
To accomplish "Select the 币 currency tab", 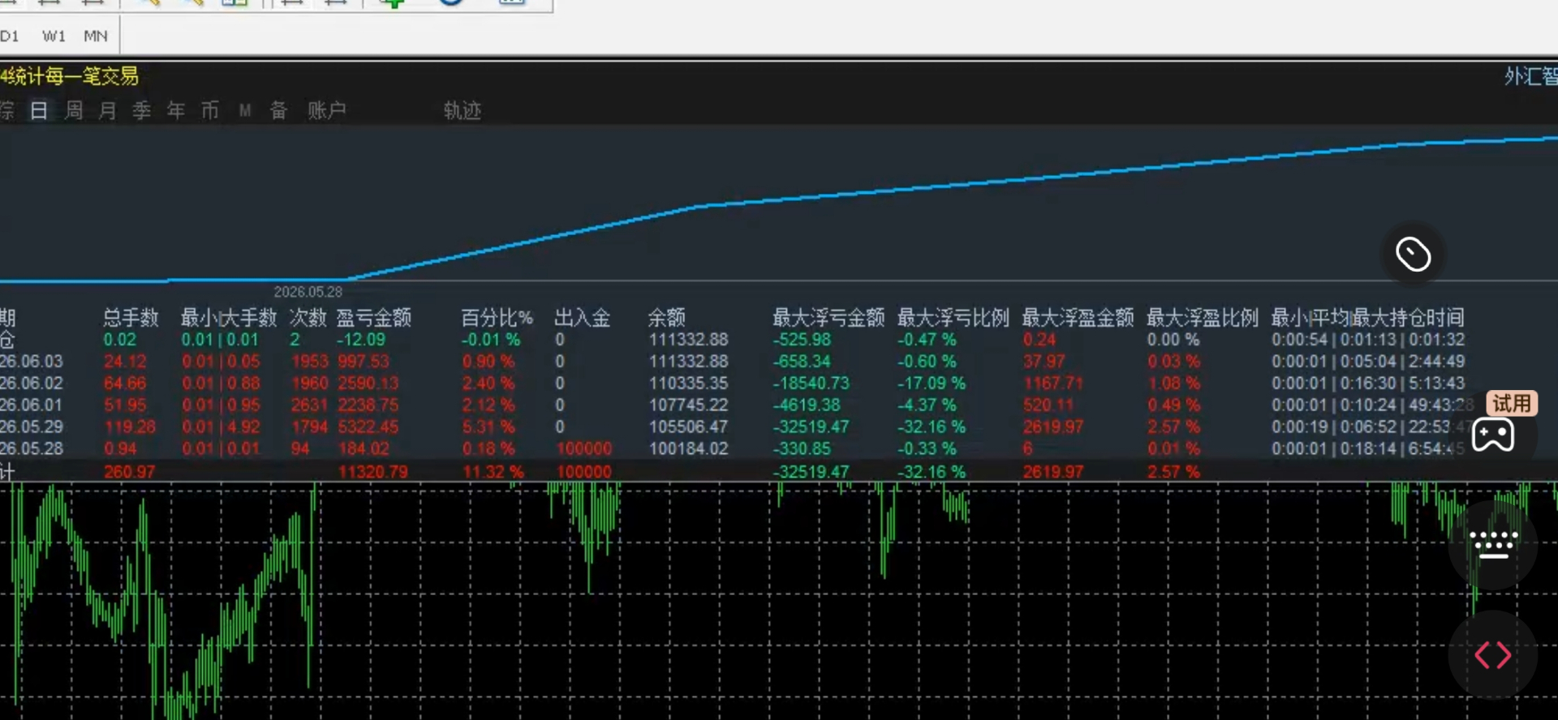I will 210,110.
